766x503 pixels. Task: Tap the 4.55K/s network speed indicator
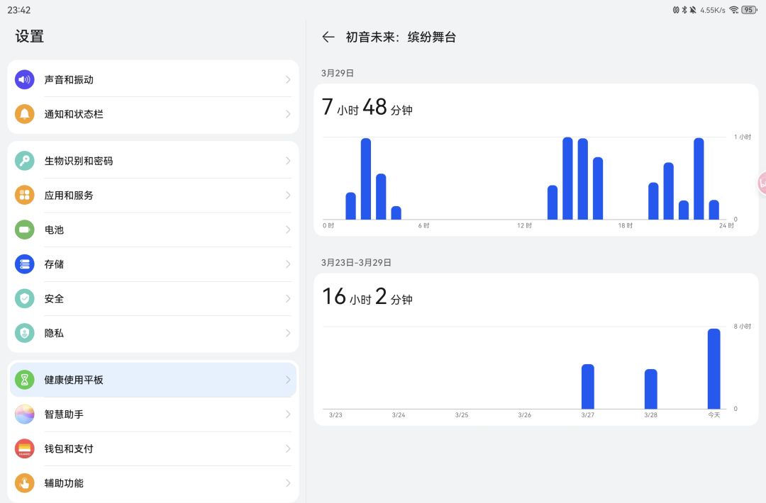pyautogui.click(x=712, y=10)
